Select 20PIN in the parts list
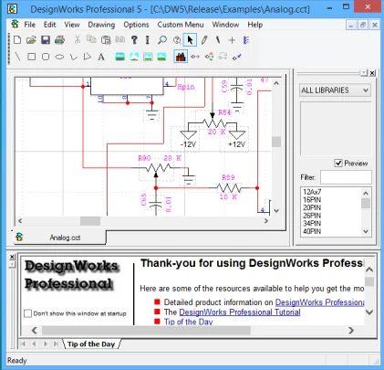The height and width of the screenshot is (370, 384). tap(312, 207)
